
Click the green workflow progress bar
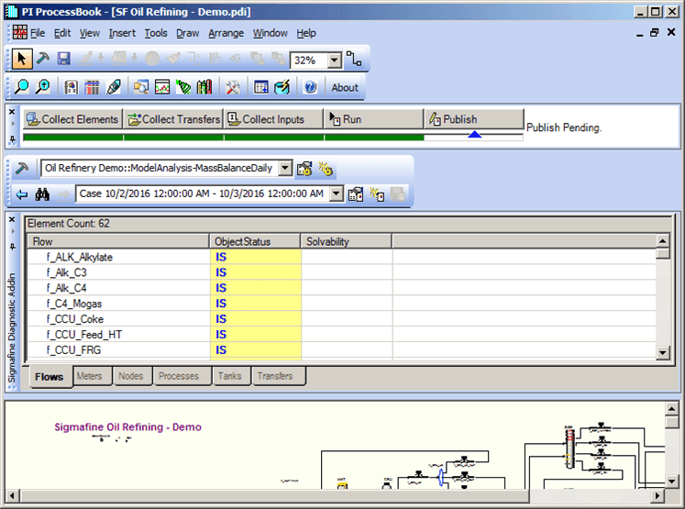(223, 138)
